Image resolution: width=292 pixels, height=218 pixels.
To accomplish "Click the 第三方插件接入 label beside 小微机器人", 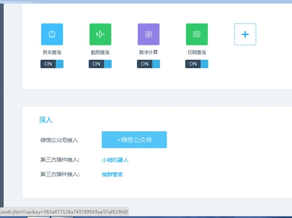I will pyautogui.click(x=60, y=160).
